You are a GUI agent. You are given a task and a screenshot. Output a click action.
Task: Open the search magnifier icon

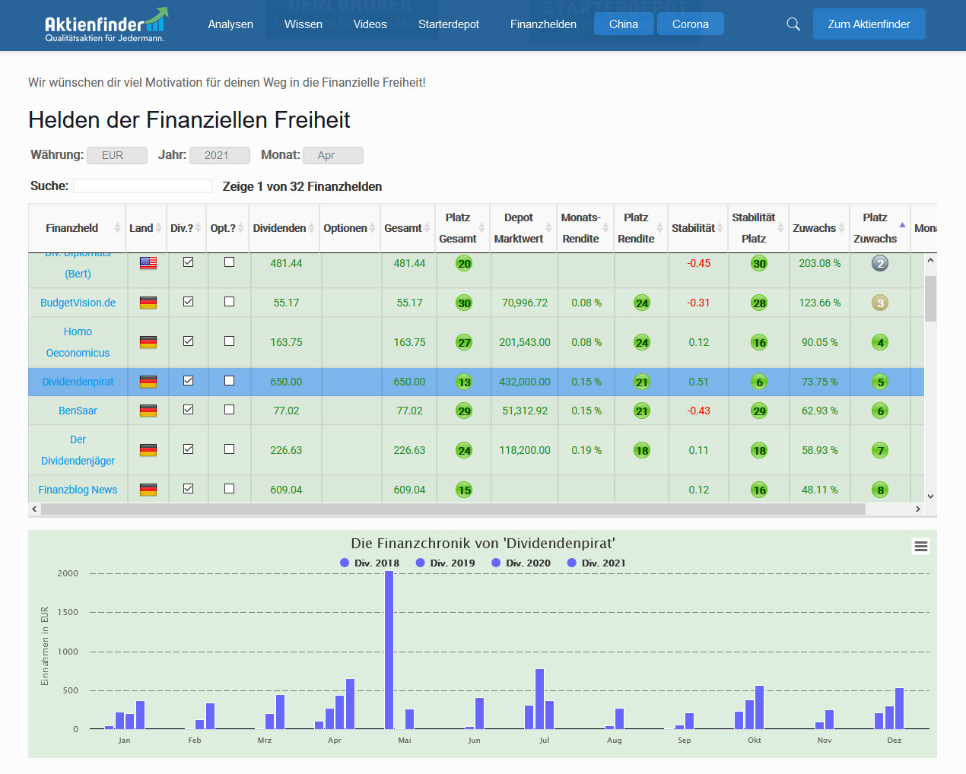pyautogui.click(x=793, y=24)
